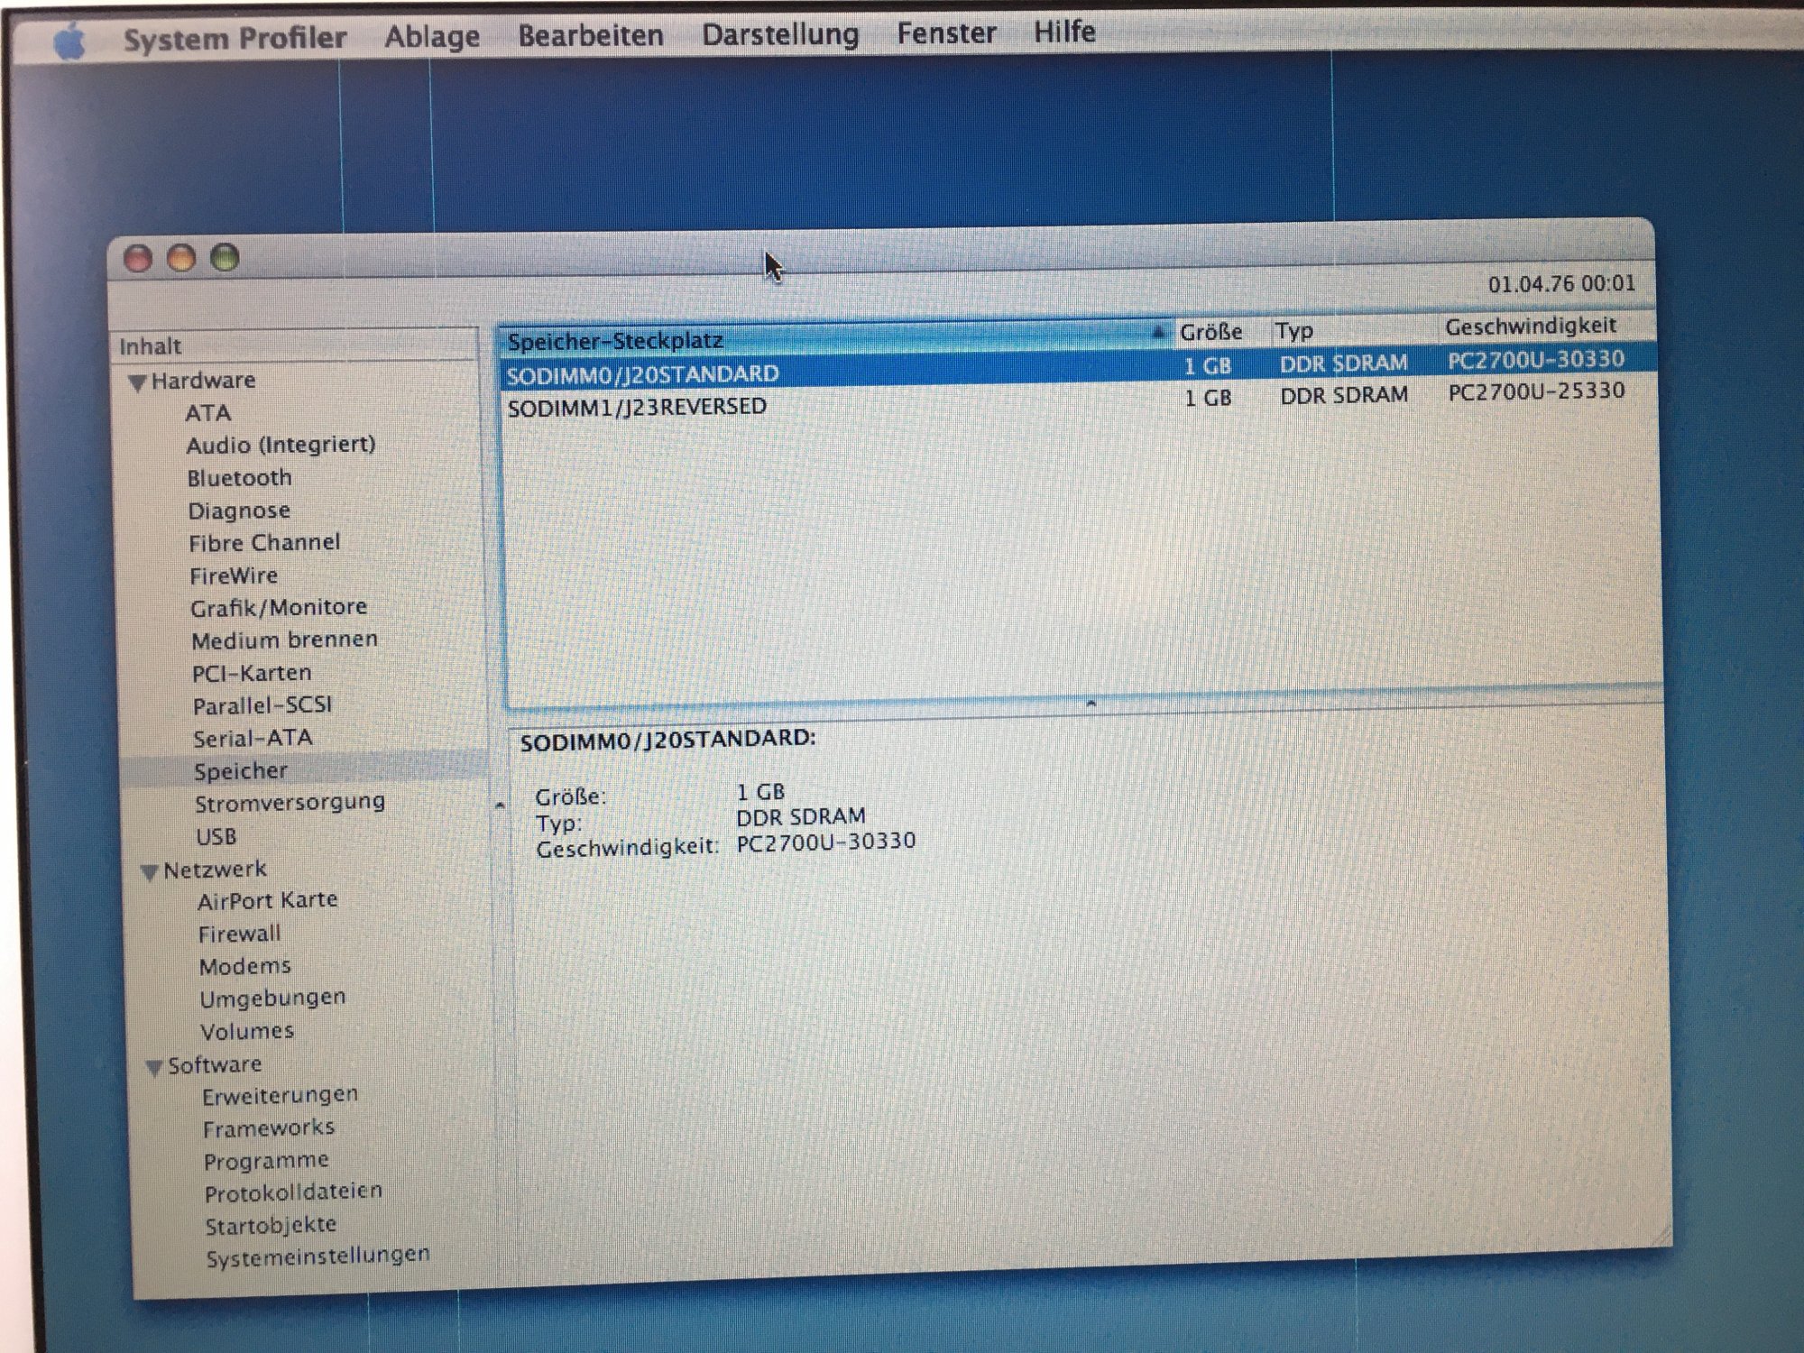Grab the window resize corner handle

(1661, 1237)
